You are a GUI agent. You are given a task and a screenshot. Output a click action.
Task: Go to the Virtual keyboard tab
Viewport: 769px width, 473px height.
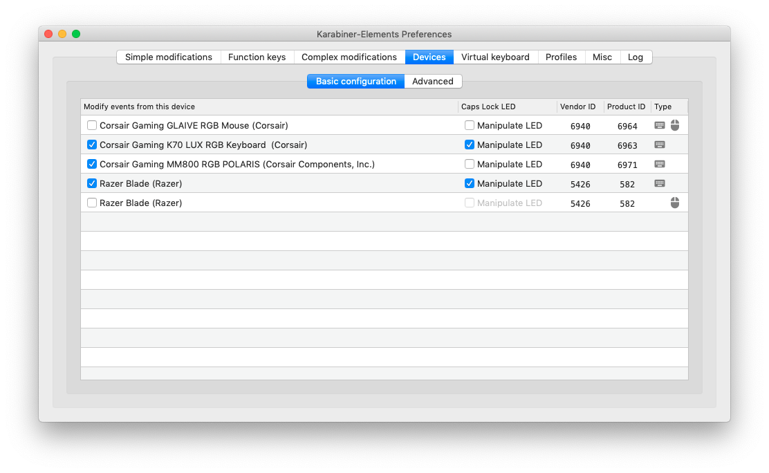(x=495, y=57)
